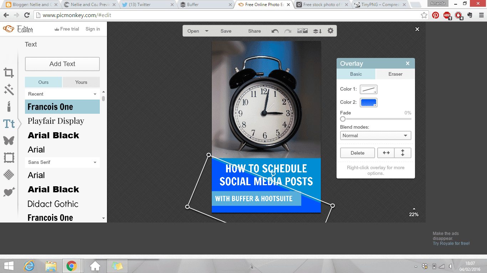
Task: Redo the last edit
Action: (288, 31)
